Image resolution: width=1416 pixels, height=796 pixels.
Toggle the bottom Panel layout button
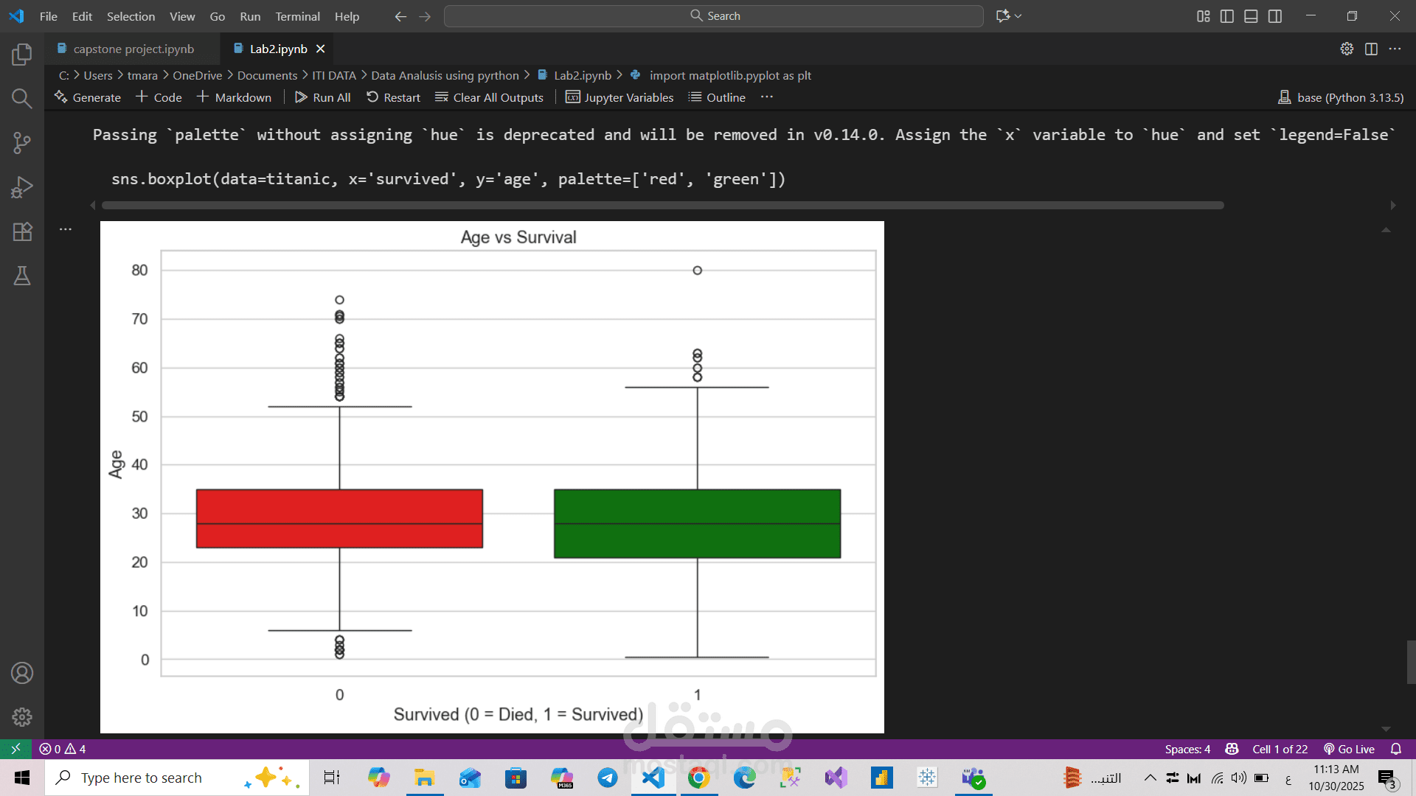click(1251, 16)
